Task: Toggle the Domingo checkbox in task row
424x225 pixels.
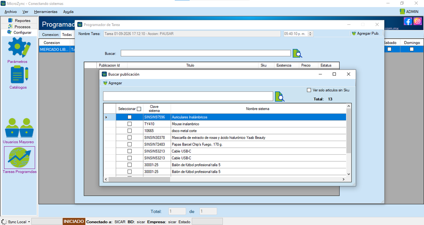Action: pos(412,49)
